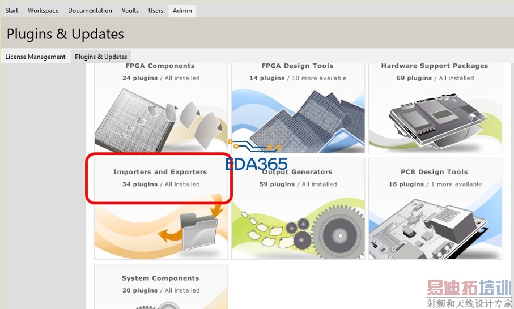Click '14 plugins / 10 more available' text

coord(298,78)
